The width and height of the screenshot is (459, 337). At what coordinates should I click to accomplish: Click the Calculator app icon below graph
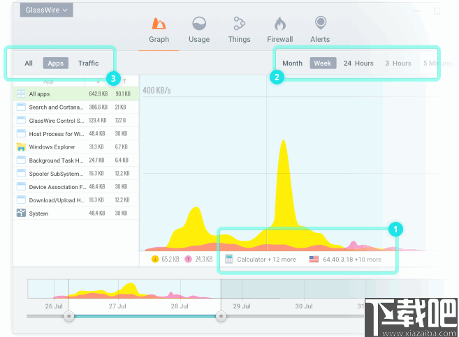click(x=229, y=259)
